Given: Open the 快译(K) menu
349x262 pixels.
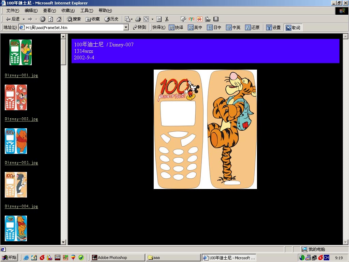Looking at the screenshot, I should [x=159, y=27].
